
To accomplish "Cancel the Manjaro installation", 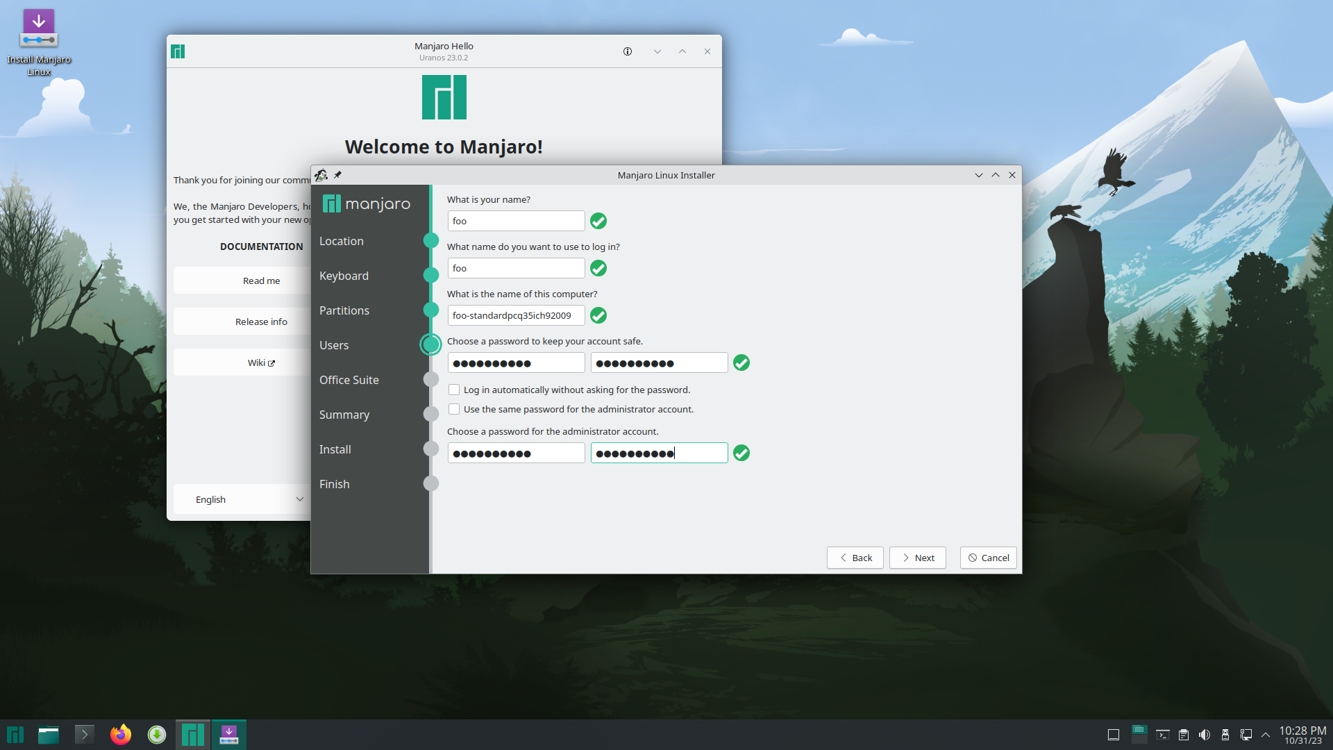I will pos(988,558).
